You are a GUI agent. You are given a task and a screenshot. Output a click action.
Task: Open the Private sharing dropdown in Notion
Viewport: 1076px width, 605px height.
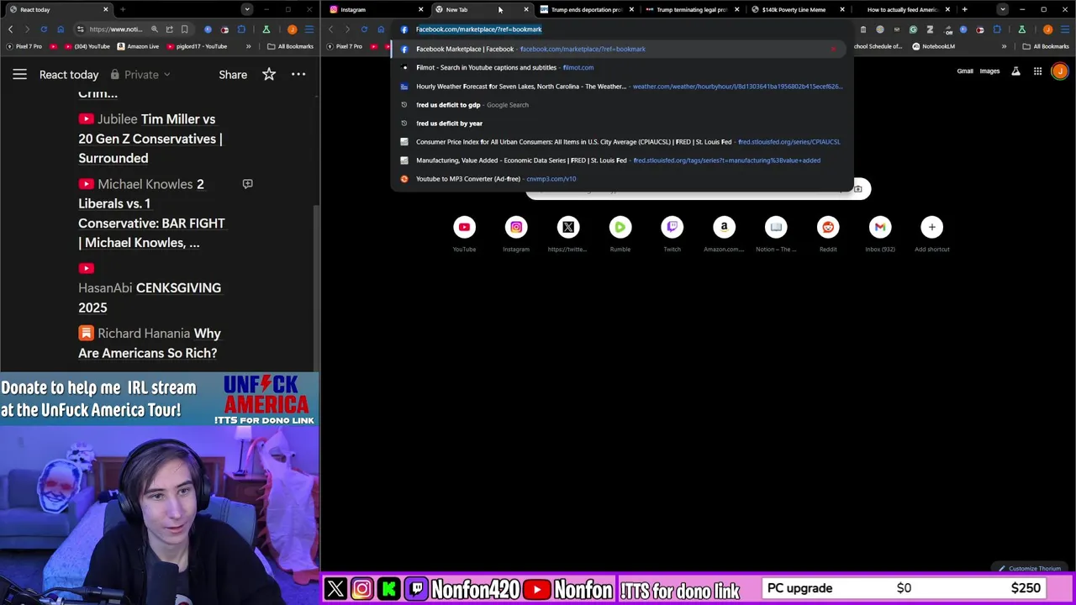tap(140, 75)
